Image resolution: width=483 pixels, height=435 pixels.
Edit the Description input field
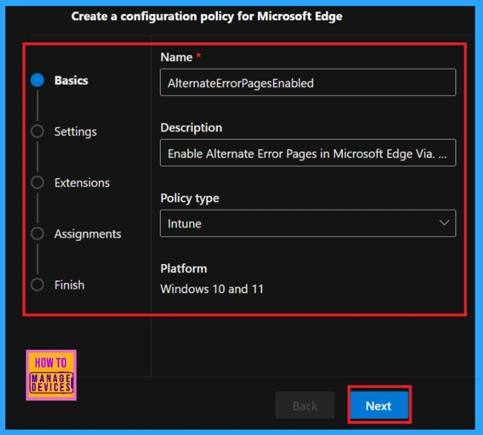coord(308,153)
